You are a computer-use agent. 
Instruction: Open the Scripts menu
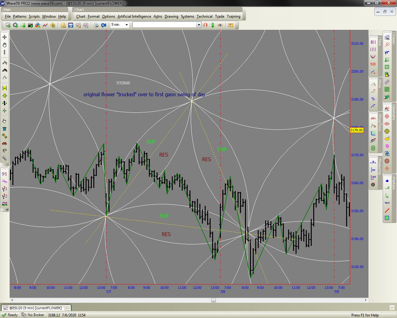[34, 16]
